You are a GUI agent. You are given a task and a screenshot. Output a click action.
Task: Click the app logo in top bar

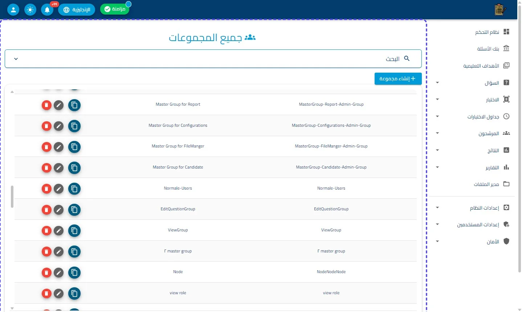click(x=500, y=10)
